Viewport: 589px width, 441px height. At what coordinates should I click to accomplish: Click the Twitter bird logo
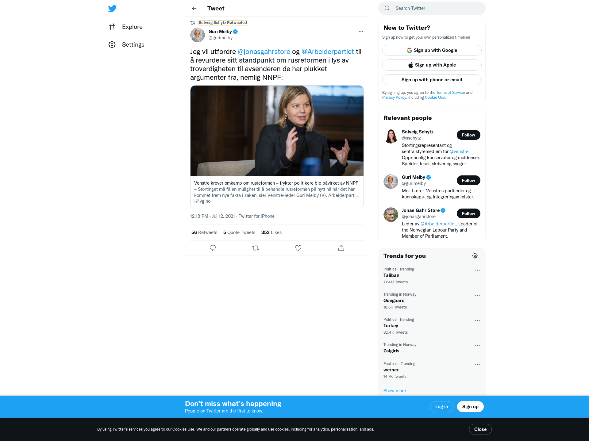point(112,8)
